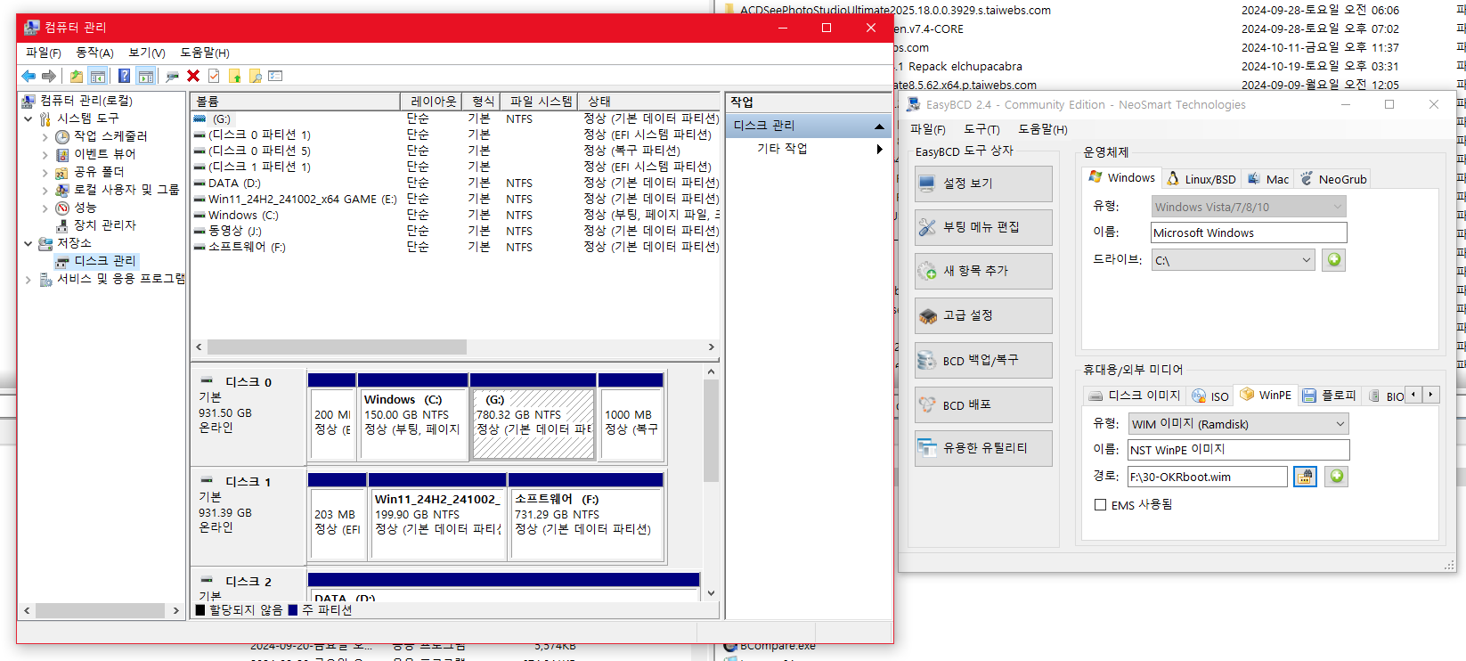The height and width of the screenshot is (661, 1466).
Task: Toggle the show/hide action pane toolbar icon
Action: 146,77
